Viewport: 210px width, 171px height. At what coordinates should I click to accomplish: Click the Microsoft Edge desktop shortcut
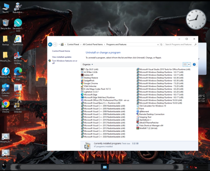pyautogui.click(x=18, y=74)
